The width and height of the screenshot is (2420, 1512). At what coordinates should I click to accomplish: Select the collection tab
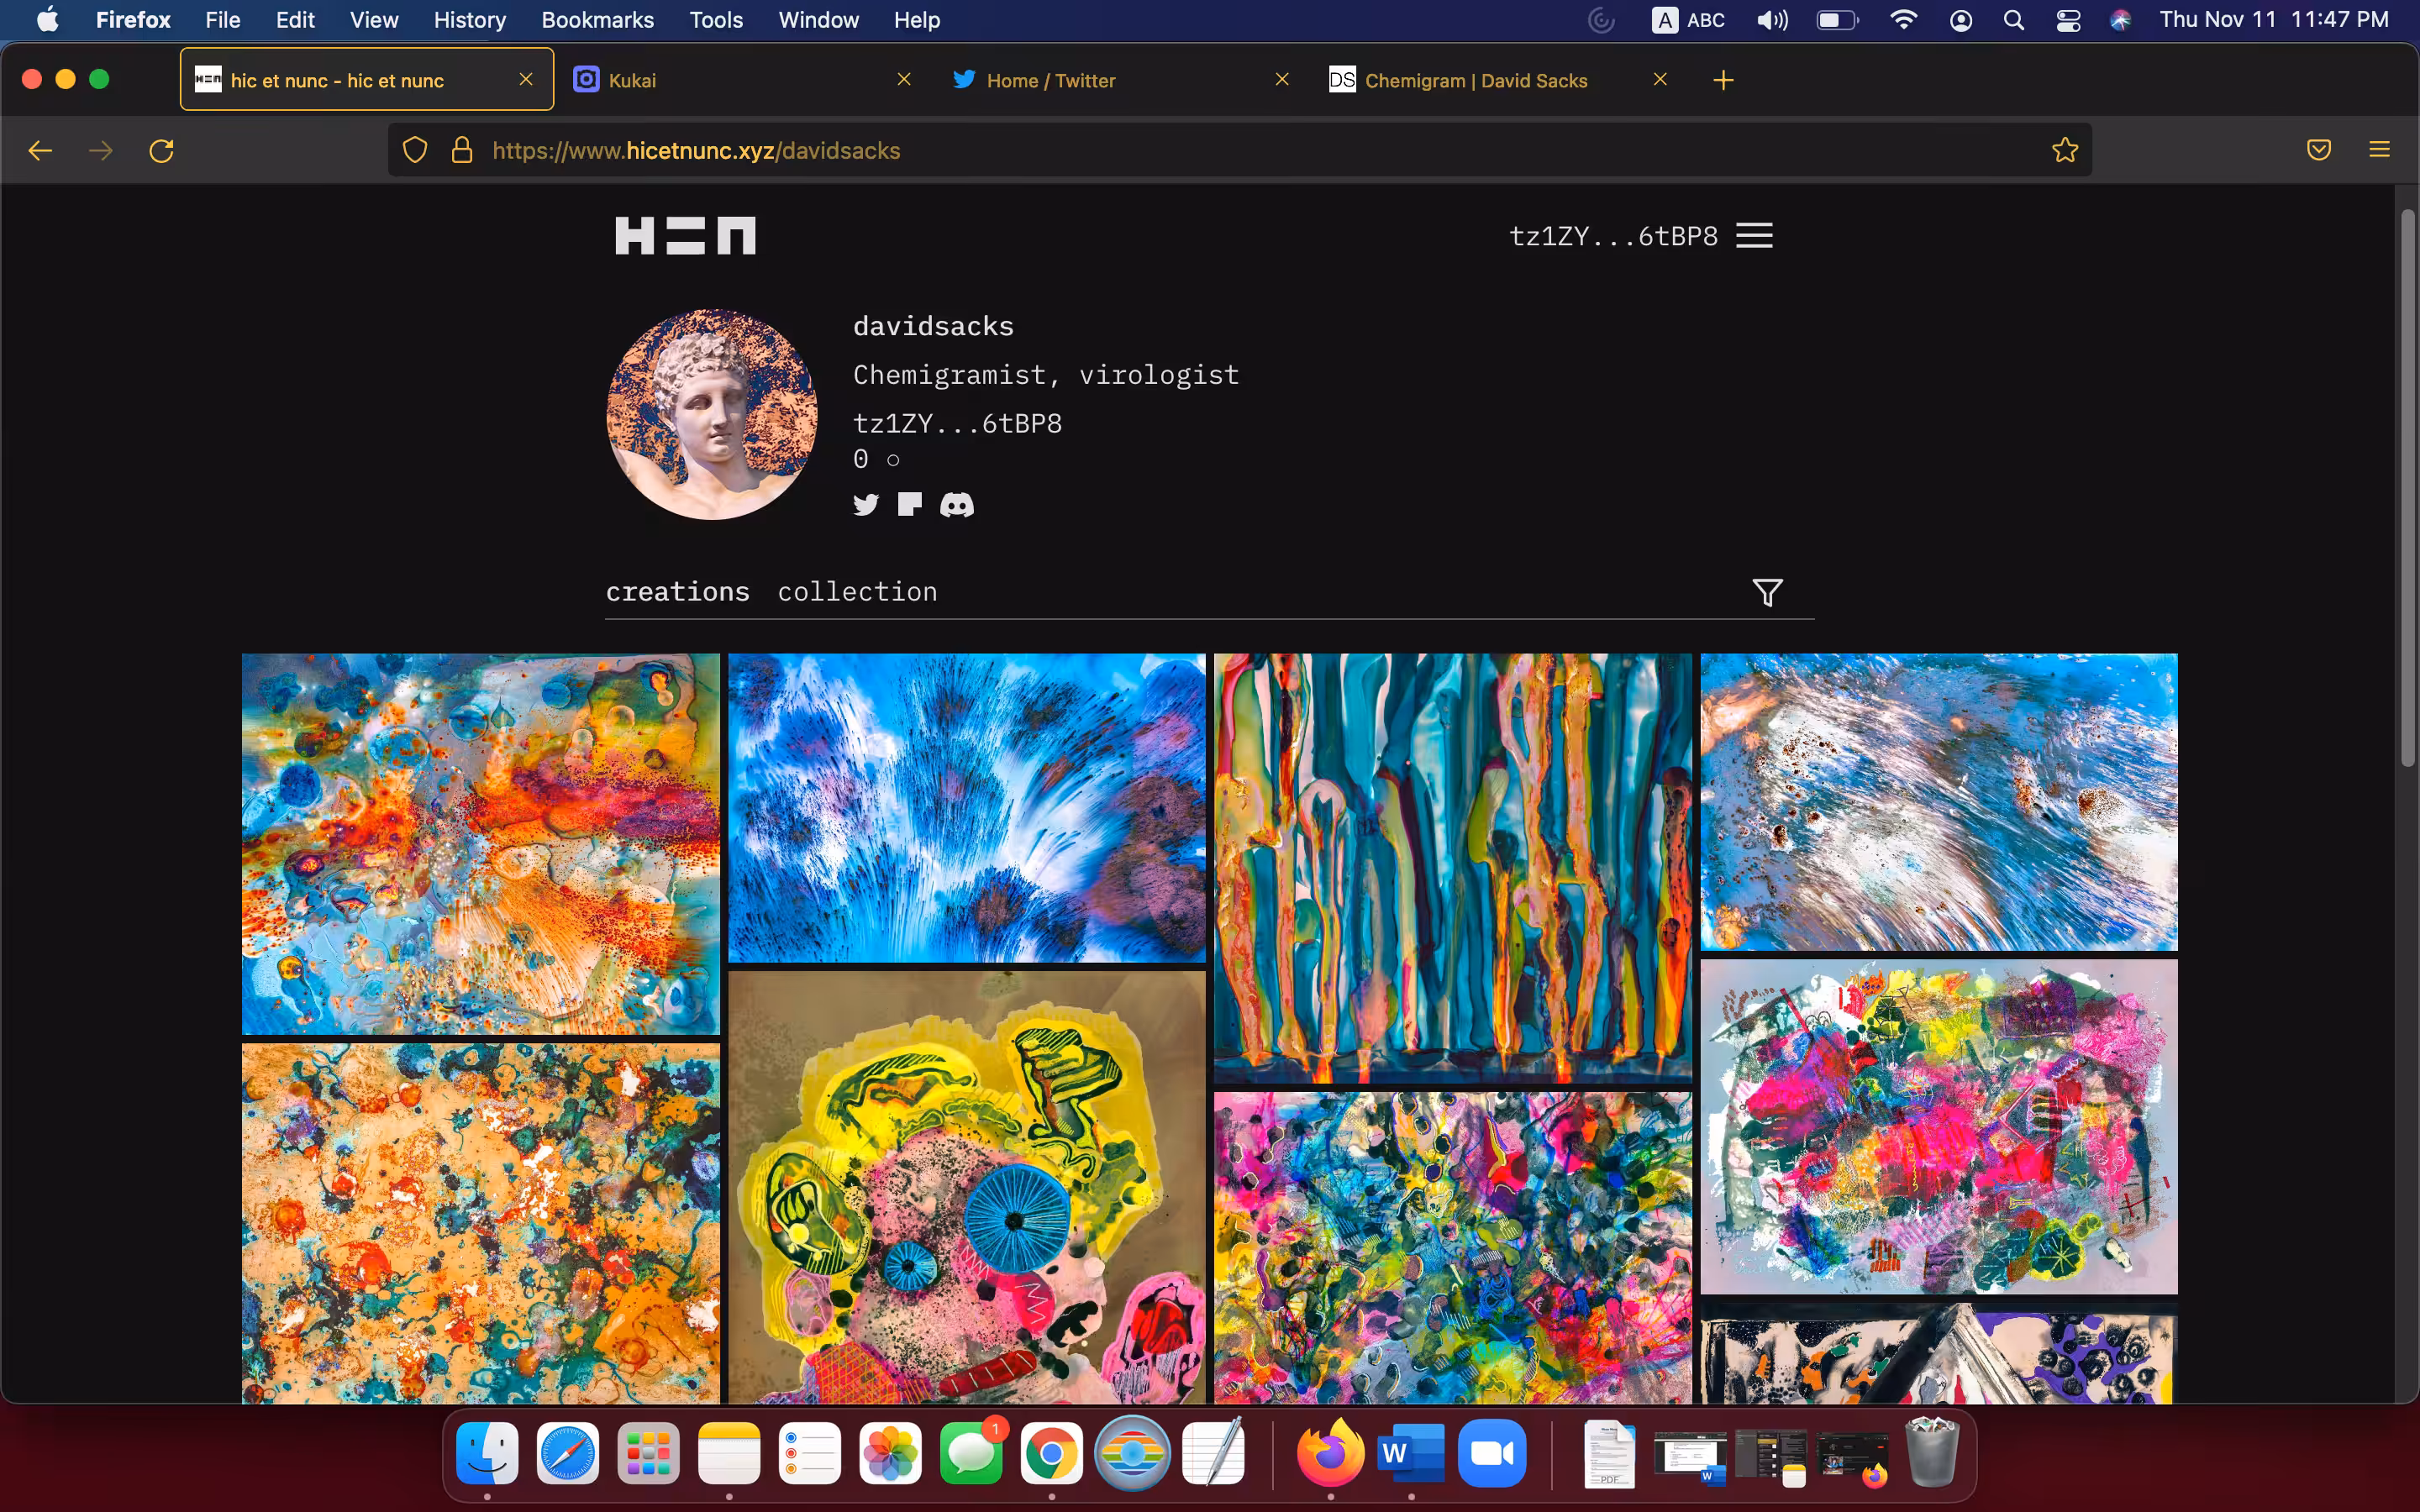tap(857, 592)
